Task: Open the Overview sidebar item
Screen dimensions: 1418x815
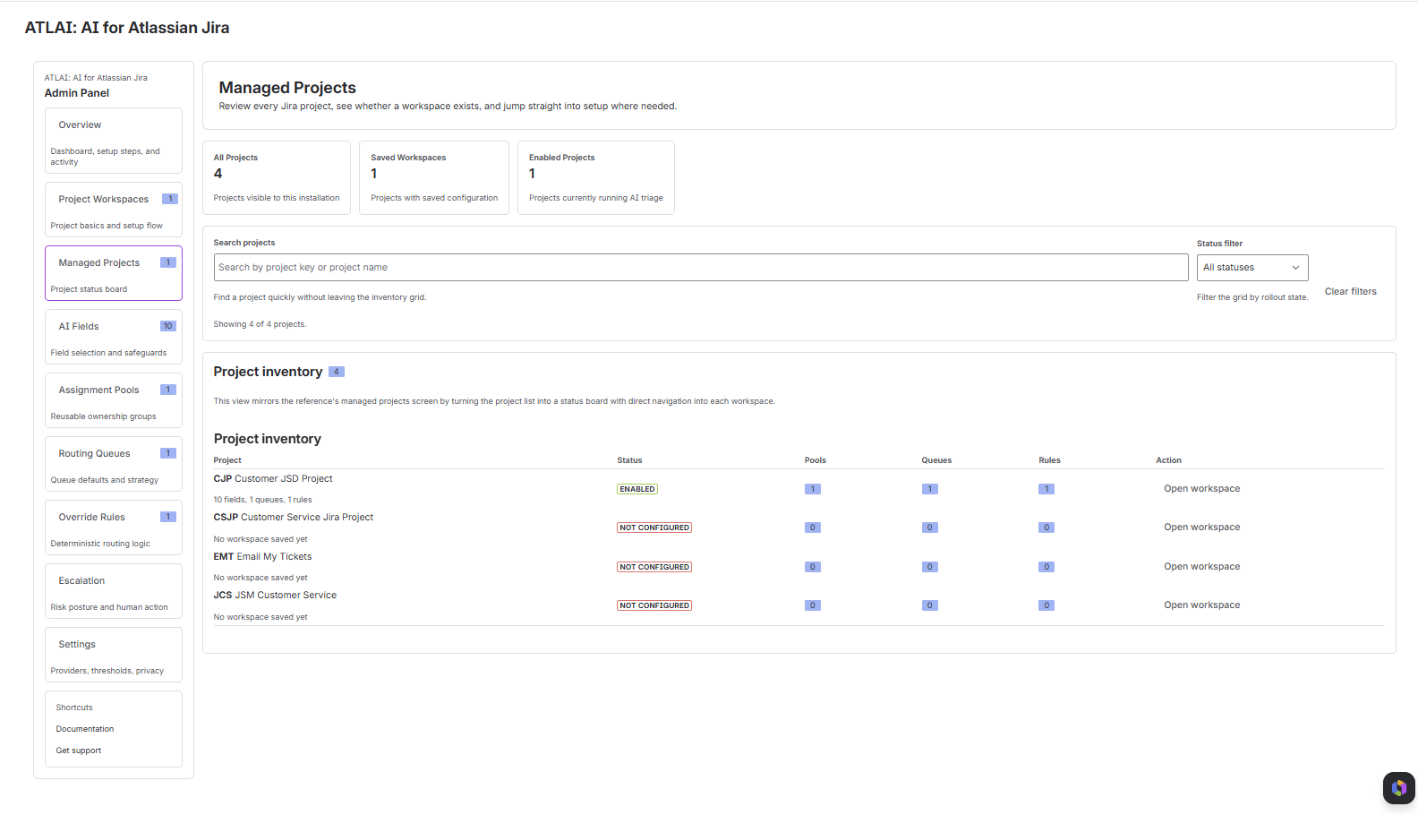Action: click(114, 141)
